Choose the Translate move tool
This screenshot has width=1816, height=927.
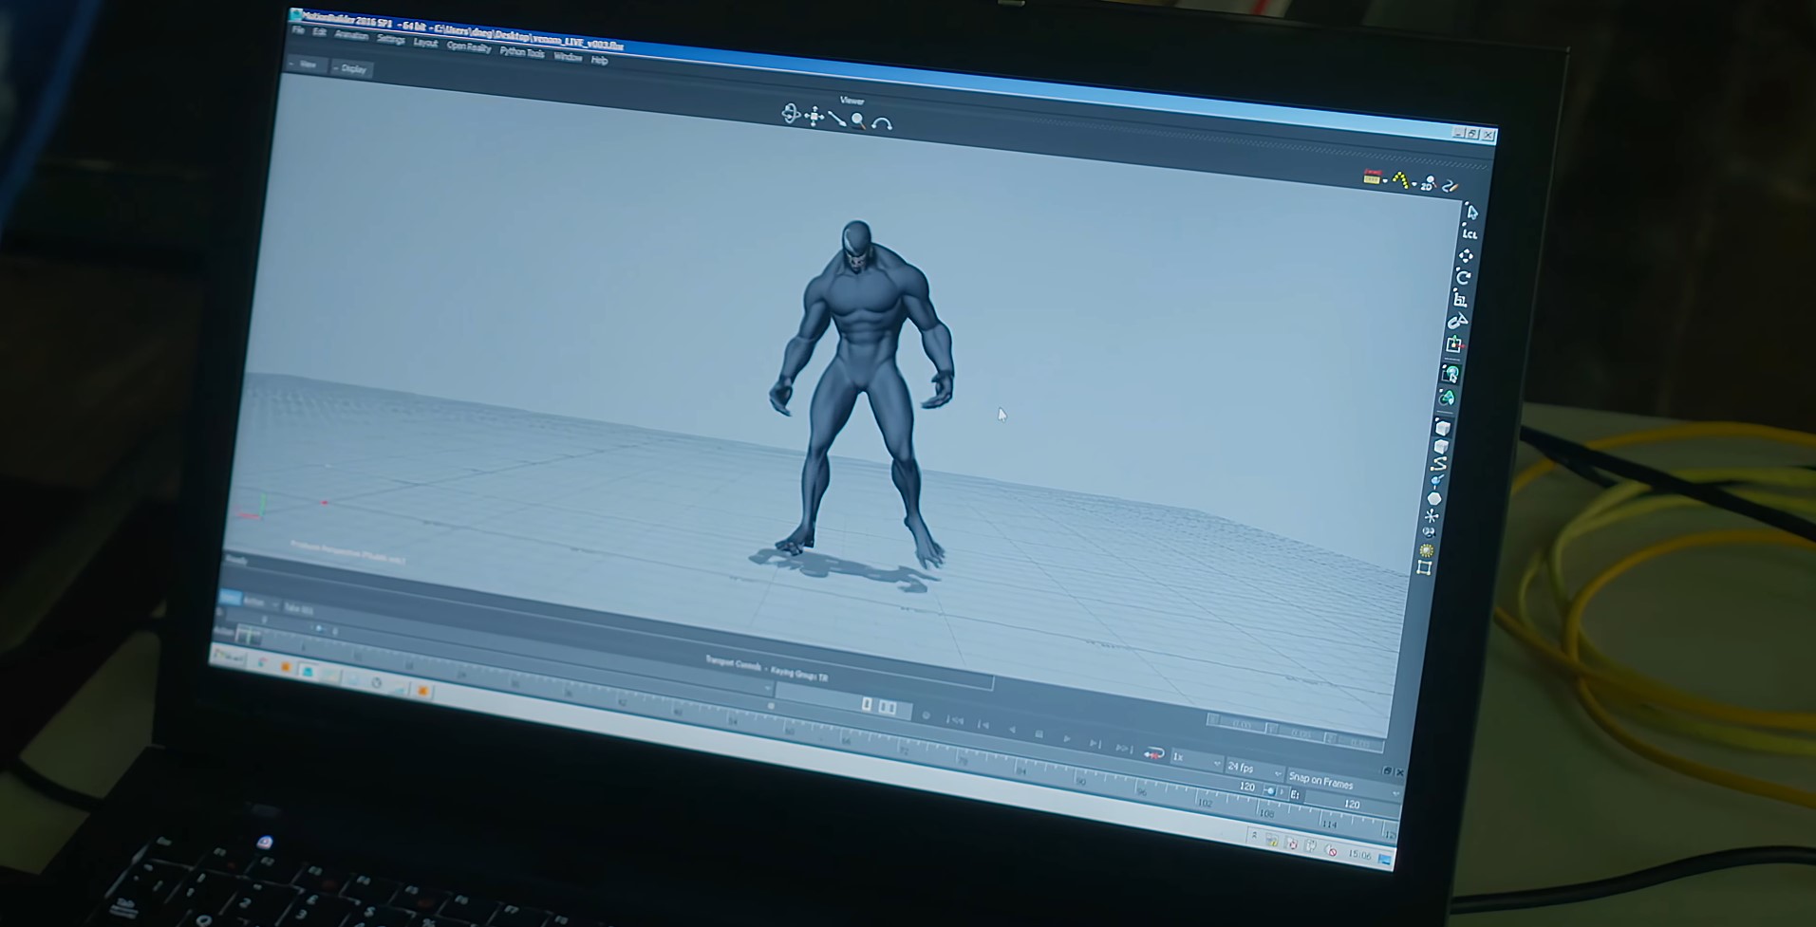(1466, 255)
